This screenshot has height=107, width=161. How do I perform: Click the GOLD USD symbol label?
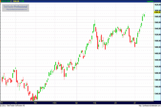(x=5, y=1)
